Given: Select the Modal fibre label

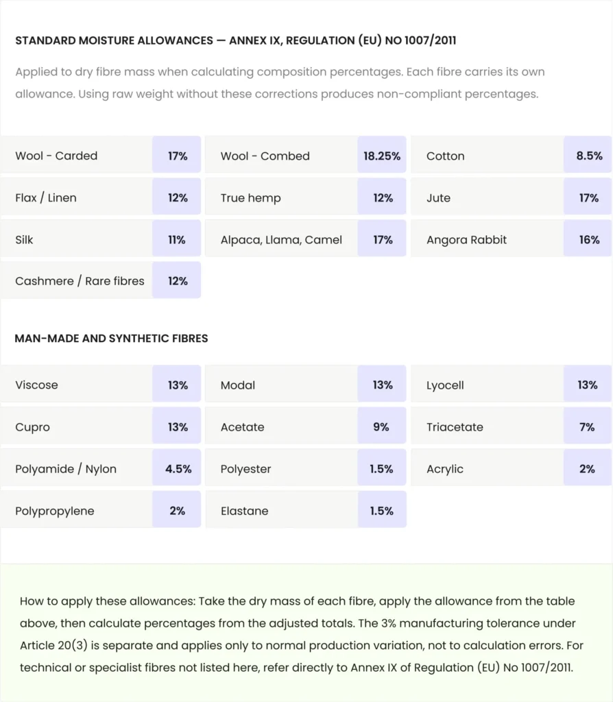Looking at the screenshot, I should tap(237, 385).
